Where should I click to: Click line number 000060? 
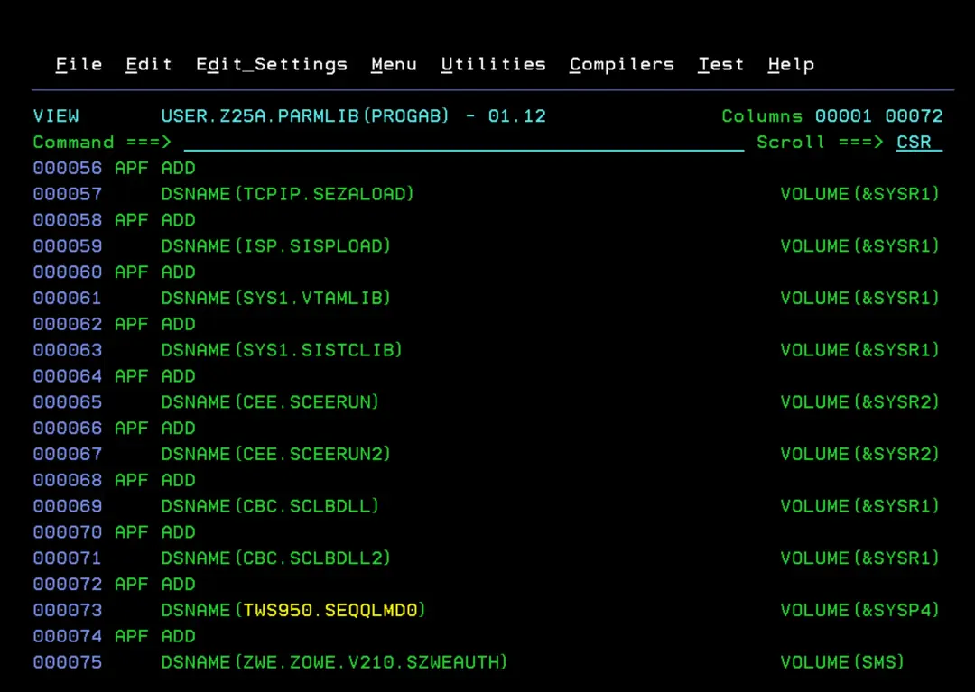point(67,272)
